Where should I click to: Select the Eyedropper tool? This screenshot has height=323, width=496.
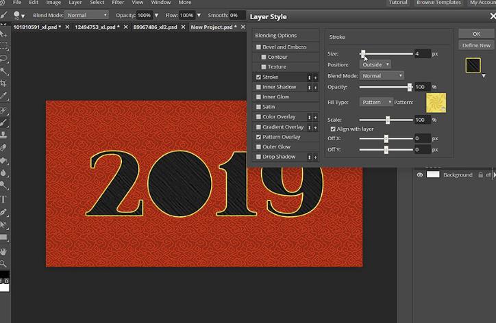pos(3,95)
